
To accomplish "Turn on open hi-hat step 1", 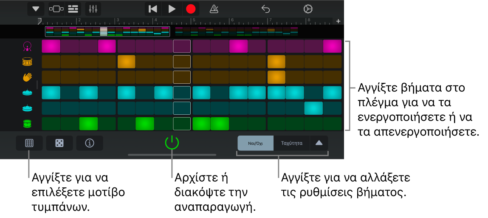I will click(51, 108).
